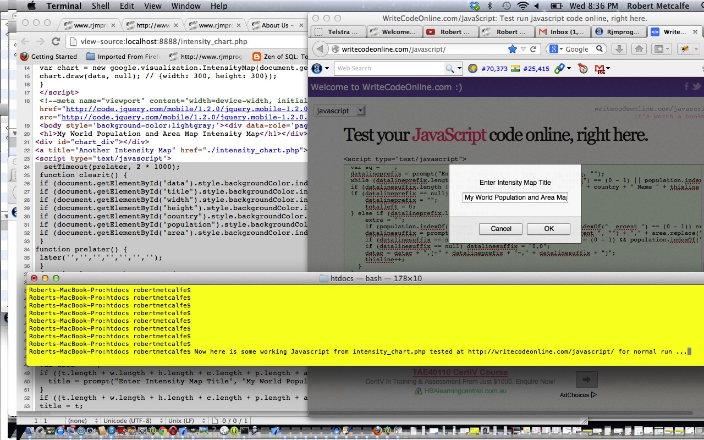This screenshot has width=704, height=440.
Task: Switch to the Telstra tab in Firefox
Action: pyautogui.click(x=338, y=32)
